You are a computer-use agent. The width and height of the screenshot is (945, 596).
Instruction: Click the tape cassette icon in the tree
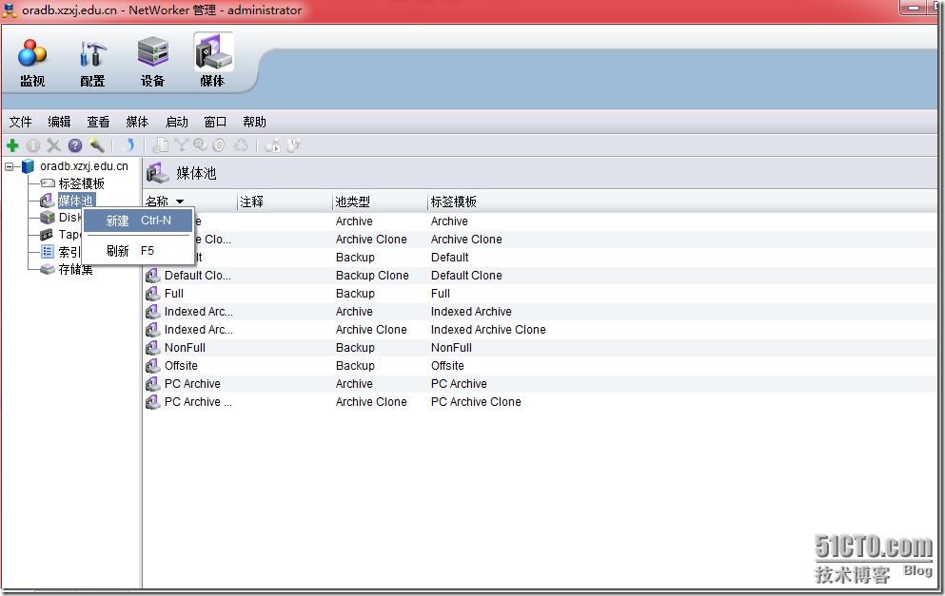pyautogui.click(x=48, y=235)
